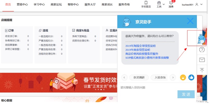Open the 首页 home tab
Screen dimensions: 210x106
click(8, 4)
